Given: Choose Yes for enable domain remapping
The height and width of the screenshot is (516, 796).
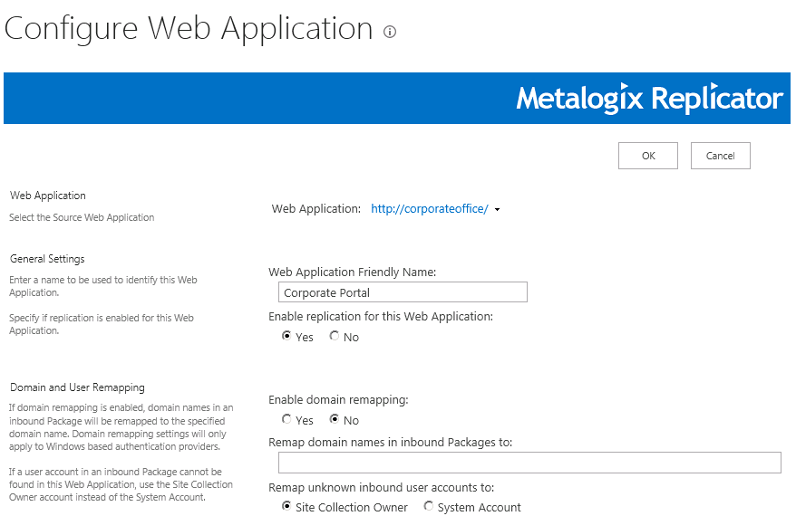Looking at the screenshot, I should pyautogui.click(x=287, y=420).
